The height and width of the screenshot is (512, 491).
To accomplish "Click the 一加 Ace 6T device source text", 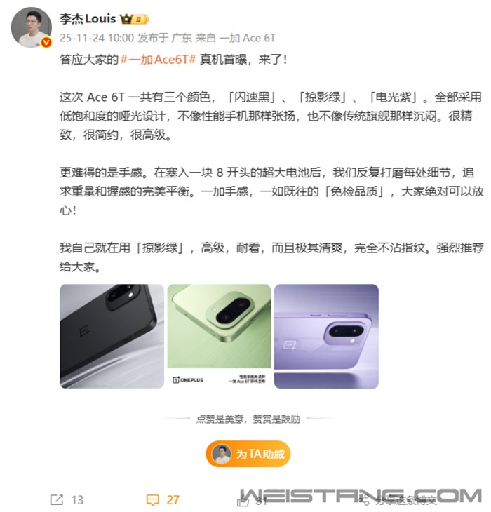I will pyautogui.click(x=248, y=38).
